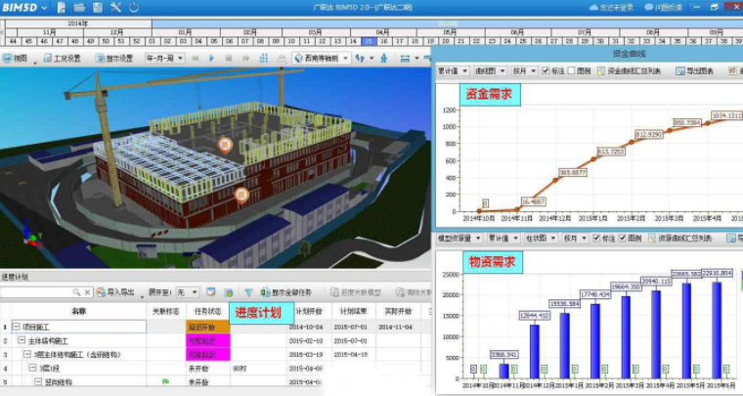Open 资源曲线汇总列表
743x396 pixels.
coord(679,239)
